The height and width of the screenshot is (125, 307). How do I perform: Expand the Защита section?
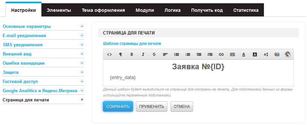82,72
